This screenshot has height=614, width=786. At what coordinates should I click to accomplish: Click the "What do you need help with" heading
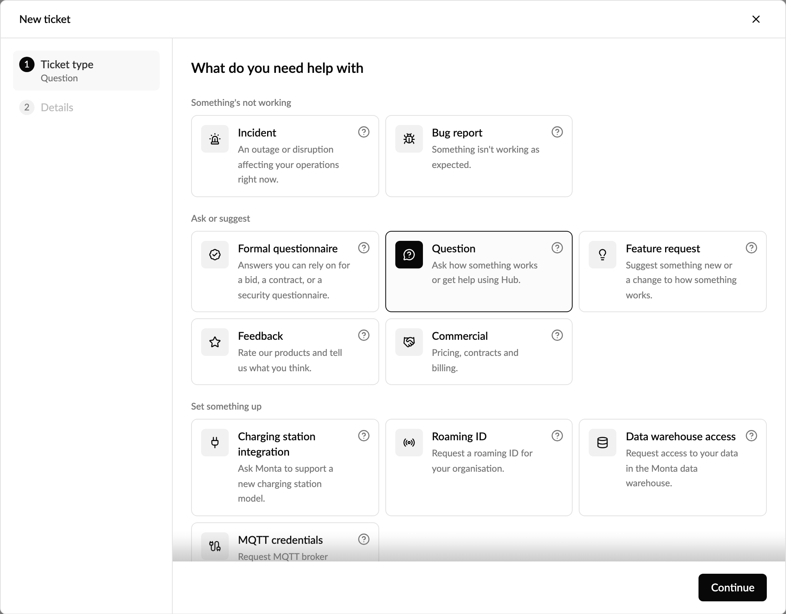(x=277, y=68)
